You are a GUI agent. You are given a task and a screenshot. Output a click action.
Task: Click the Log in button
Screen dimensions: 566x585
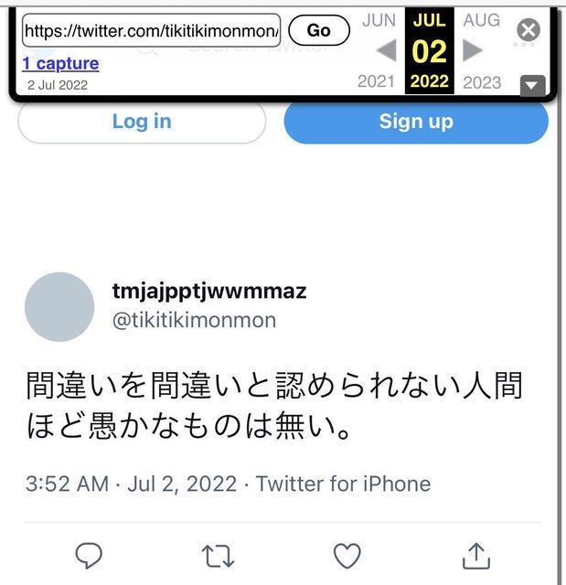coord(142,122)
